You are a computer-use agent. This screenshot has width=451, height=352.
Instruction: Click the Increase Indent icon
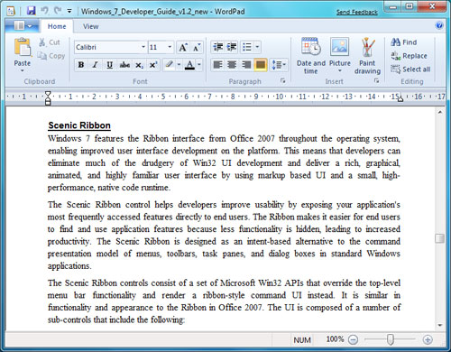[x=232, y=47]
